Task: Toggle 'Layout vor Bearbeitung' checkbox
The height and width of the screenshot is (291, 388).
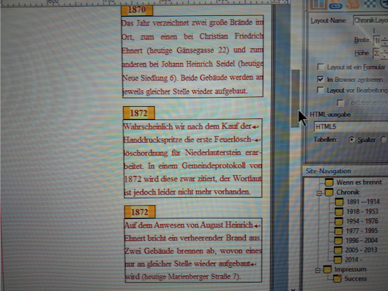Action: click(x=320, y=90)
